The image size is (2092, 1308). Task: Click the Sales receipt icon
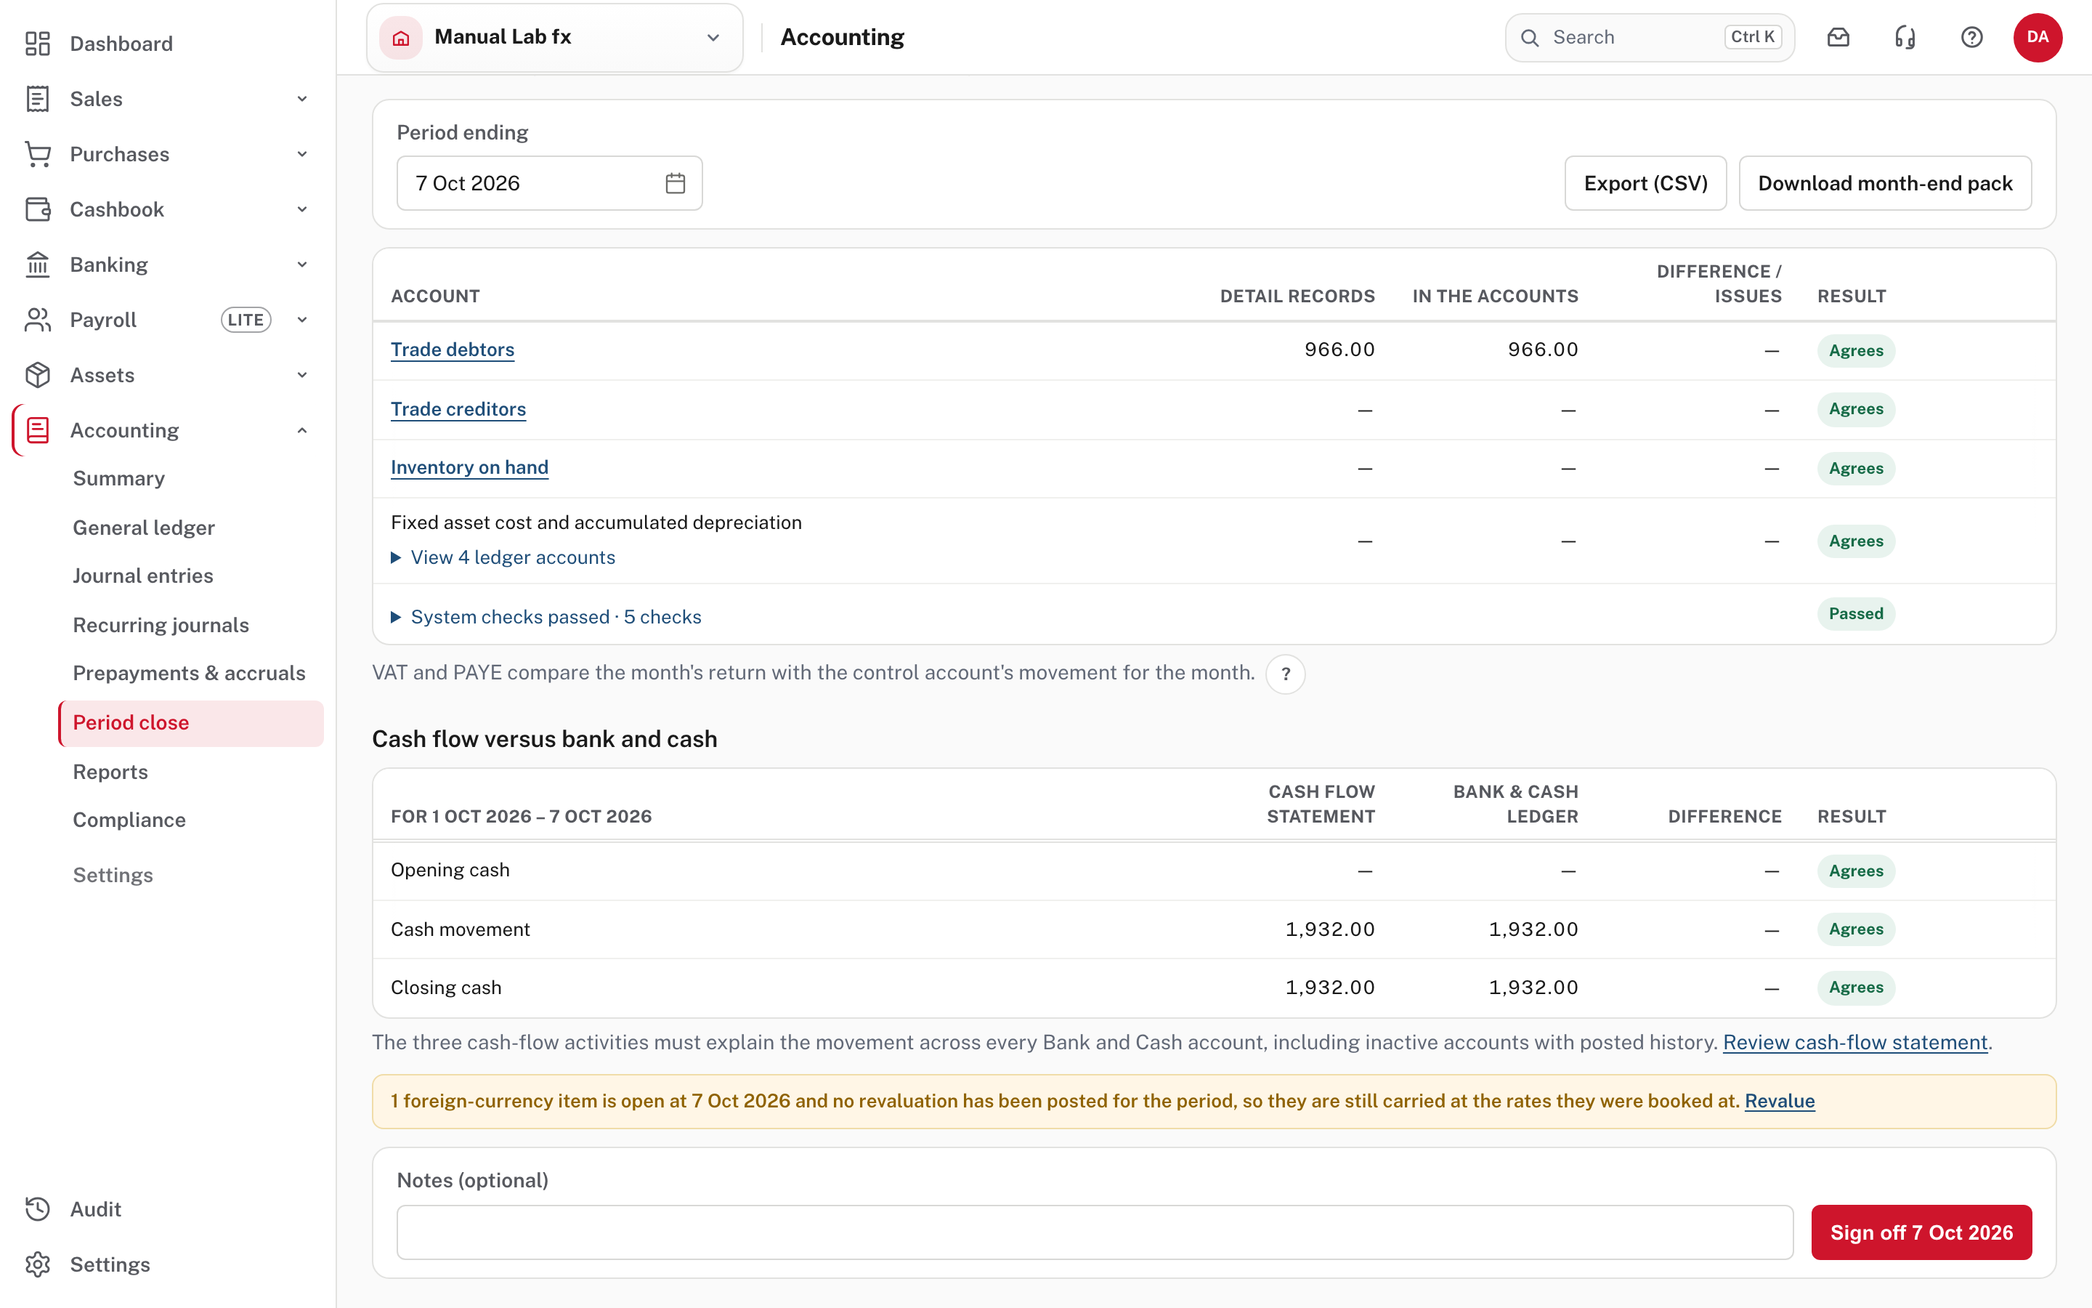tap(37, 99)
